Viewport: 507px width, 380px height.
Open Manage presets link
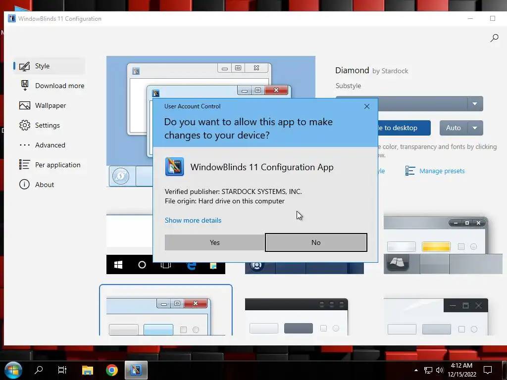[x=442, y=171]
